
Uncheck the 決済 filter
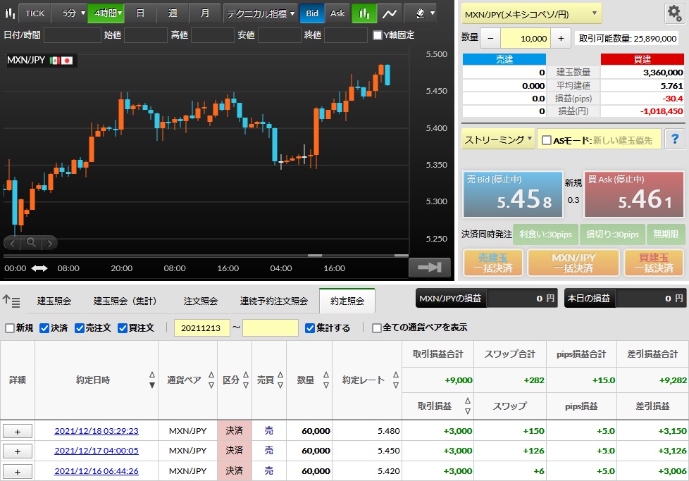tap(44, 328)
